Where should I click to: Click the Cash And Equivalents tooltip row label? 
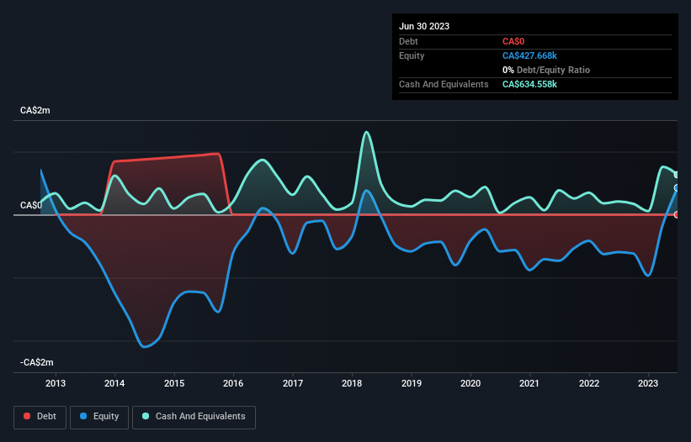point(444,84)
